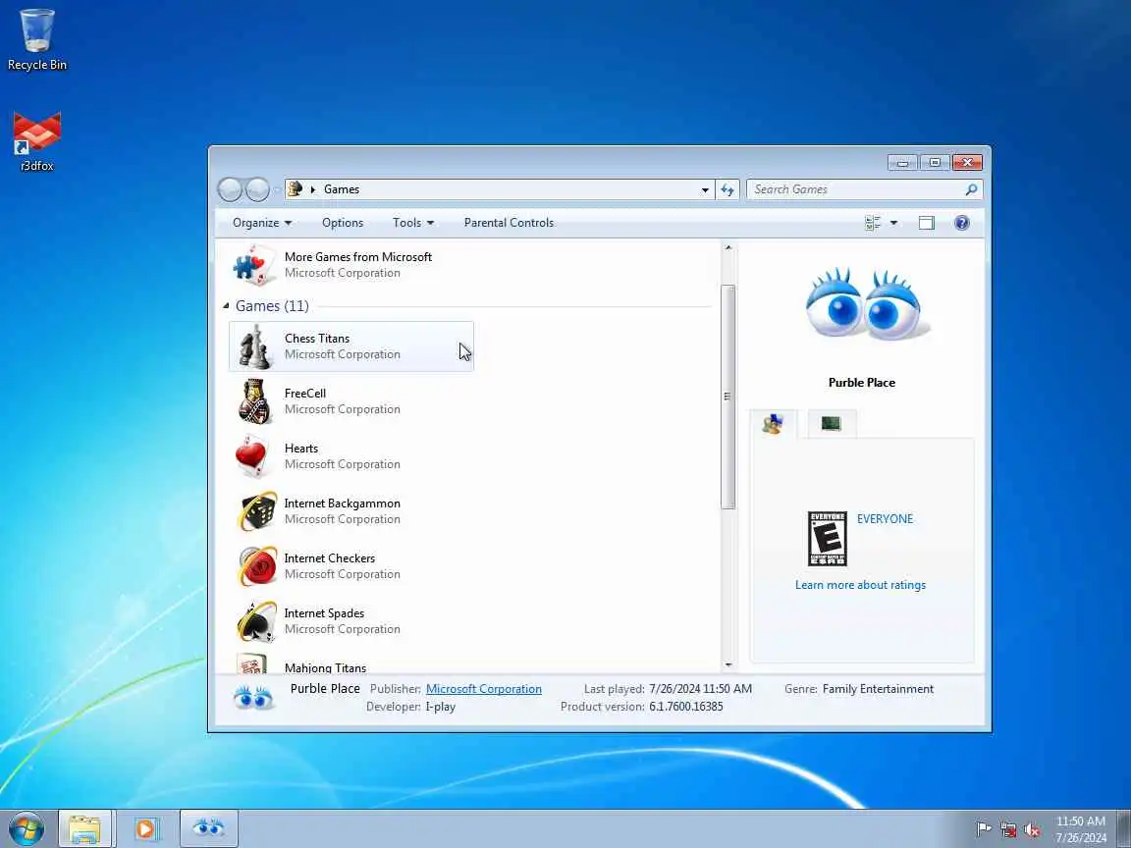This screenshot has width=1131, height=848.
Task: Click the scroll down arrow of games list
Action: pos(727,664)
